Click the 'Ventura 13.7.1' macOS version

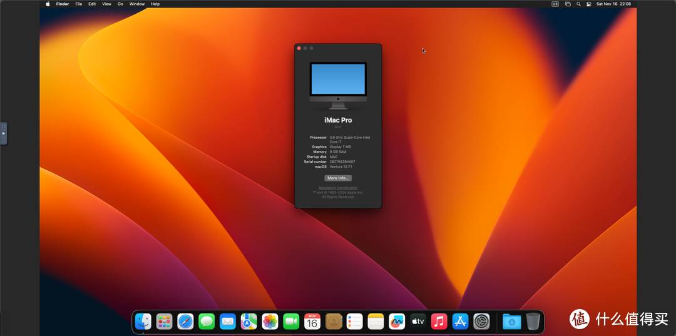click(342, 166)
